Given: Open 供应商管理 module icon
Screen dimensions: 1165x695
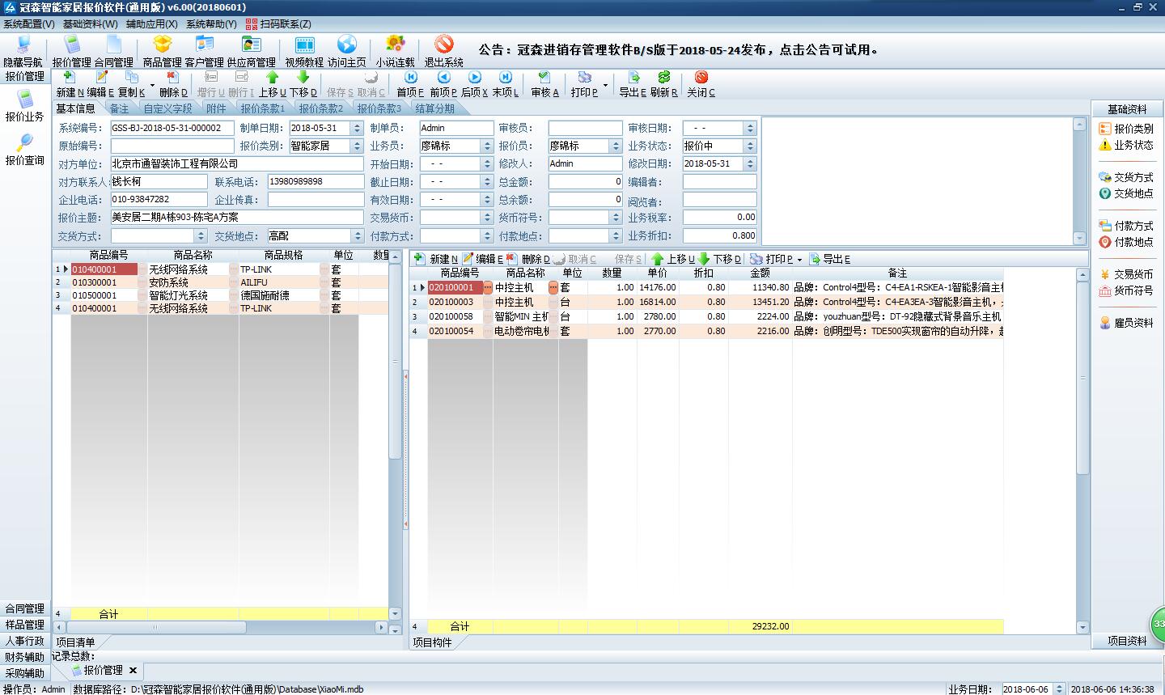Looking at the screenshot, I should coord(251,51).
